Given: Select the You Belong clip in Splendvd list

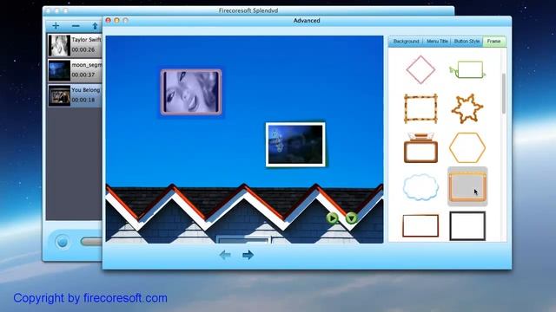Looking at the screenshot, I should (75, 95).
